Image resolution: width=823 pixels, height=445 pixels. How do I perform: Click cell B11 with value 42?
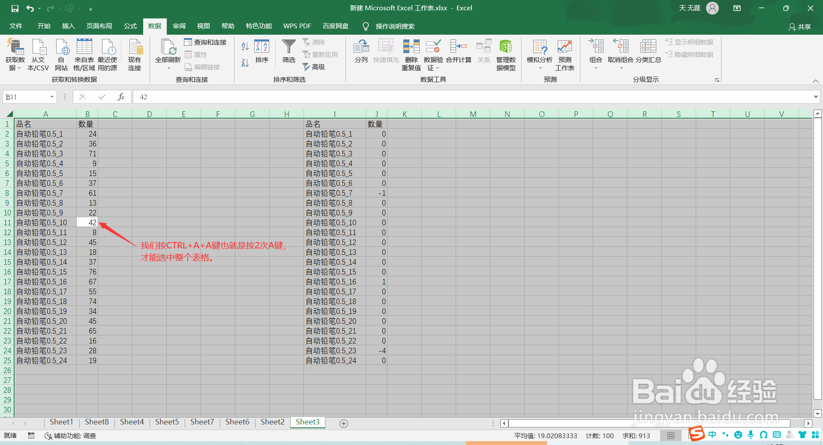pos(87,223)
